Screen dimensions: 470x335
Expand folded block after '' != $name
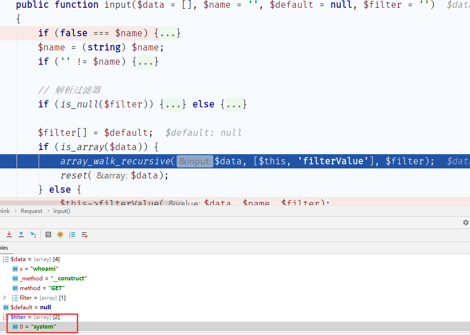coord(145,61)
